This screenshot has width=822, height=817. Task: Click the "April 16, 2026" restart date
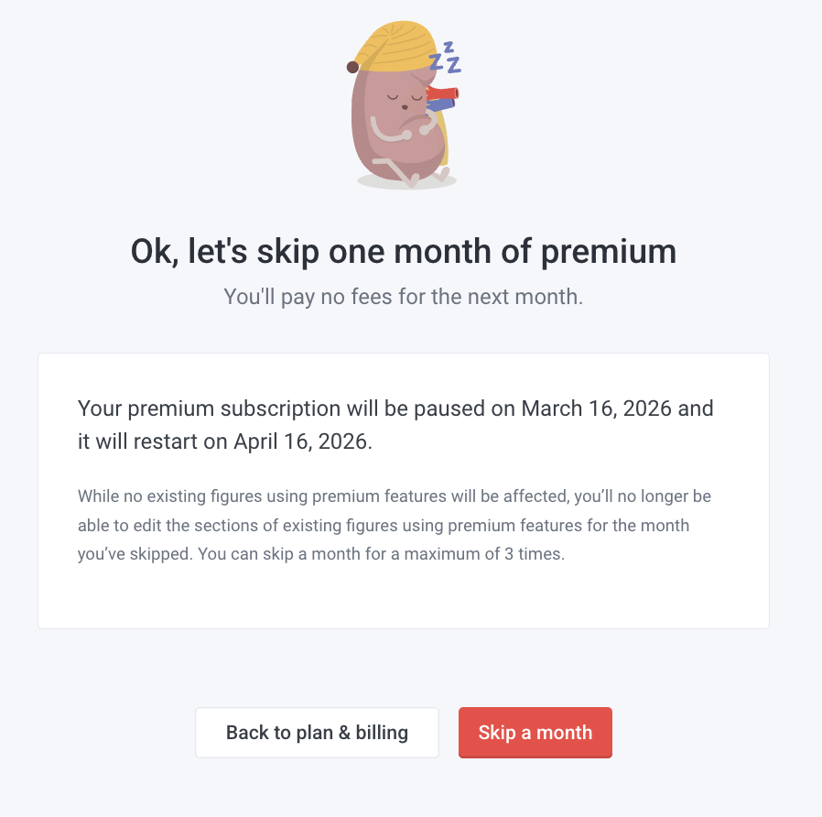(300, 441)
